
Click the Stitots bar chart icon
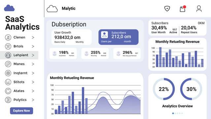[8, 82]
